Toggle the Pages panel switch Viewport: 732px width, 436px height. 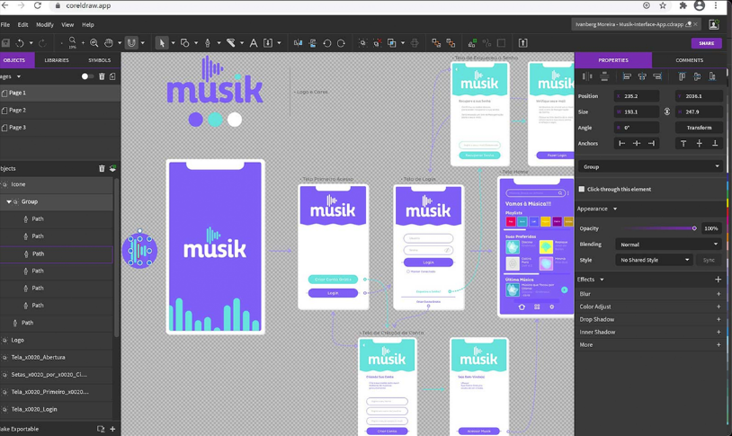tap(87, 77)
